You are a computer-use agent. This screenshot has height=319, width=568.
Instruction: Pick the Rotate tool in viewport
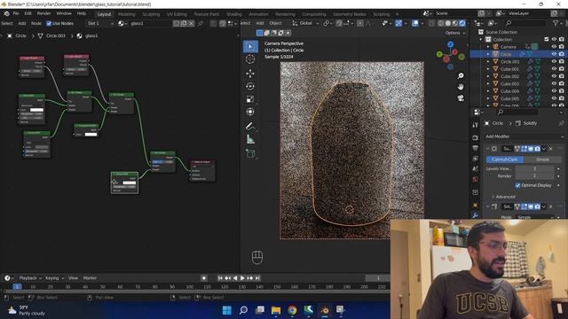250,86
